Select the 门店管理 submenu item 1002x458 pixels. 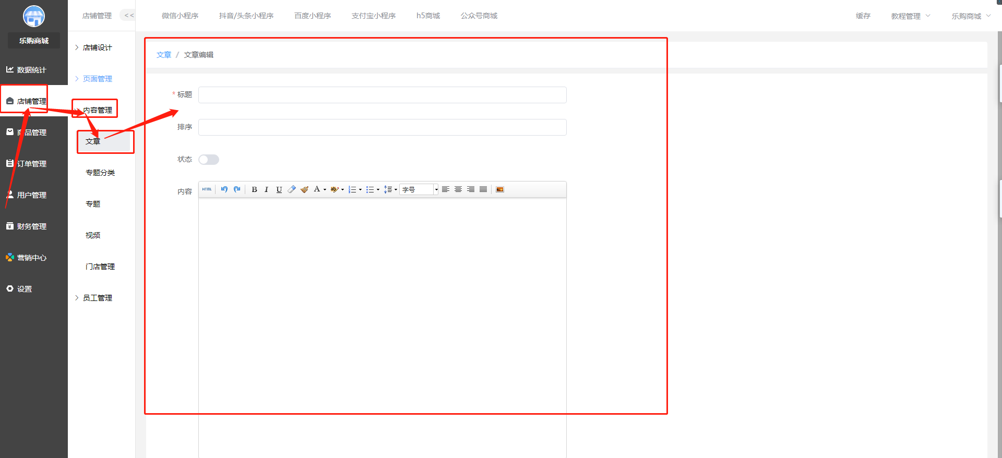click(100, 267)
